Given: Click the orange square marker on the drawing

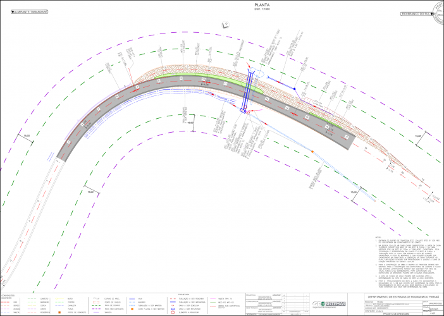Looking at the screenshot, I should coord(312,152).
